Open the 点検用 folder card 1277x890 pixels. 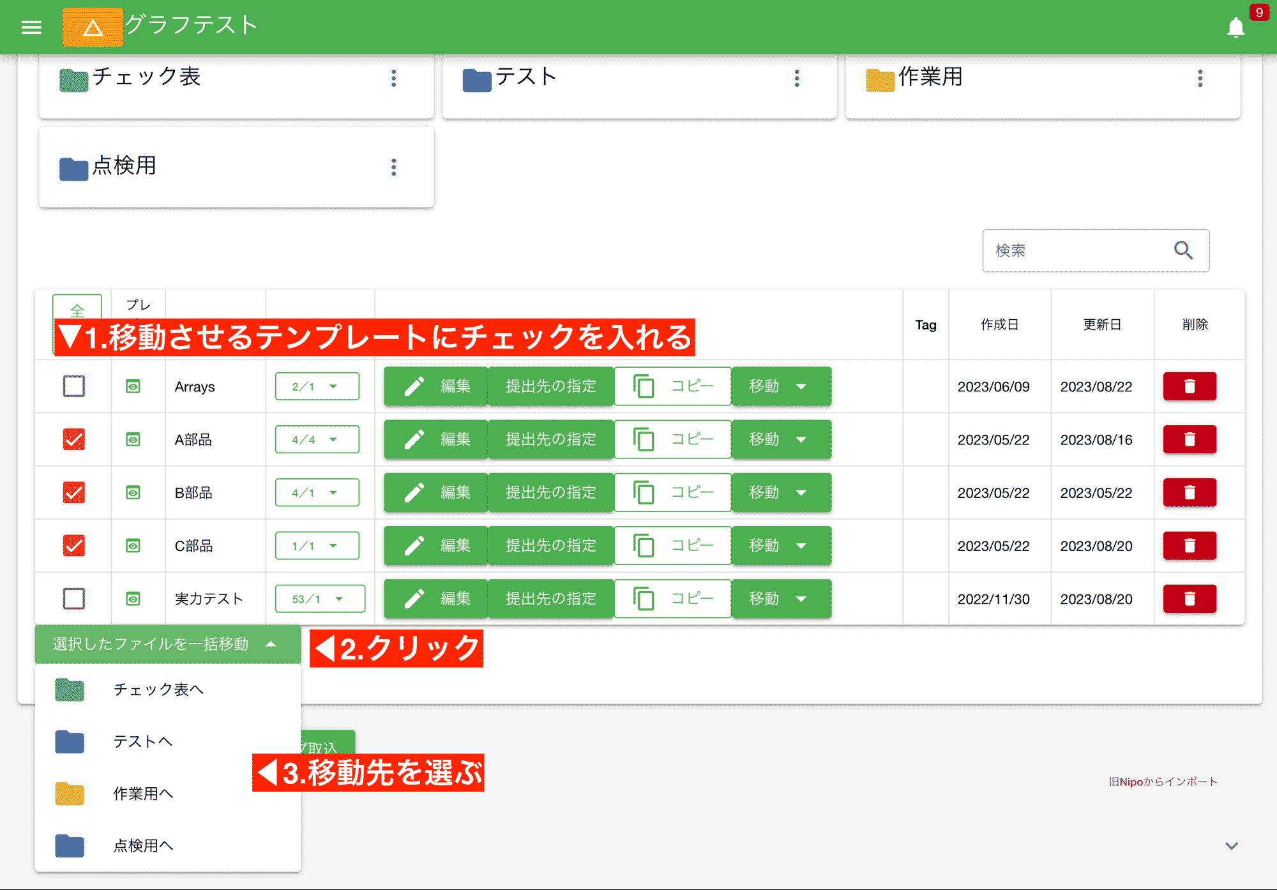[x=236, y=167]
